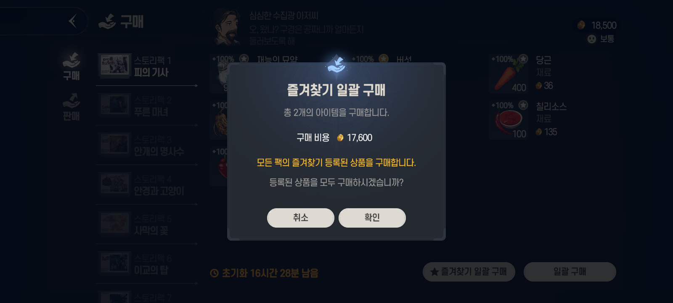
Task: Select 스토리팩 3 안개의 명사수
Action: 146,146
